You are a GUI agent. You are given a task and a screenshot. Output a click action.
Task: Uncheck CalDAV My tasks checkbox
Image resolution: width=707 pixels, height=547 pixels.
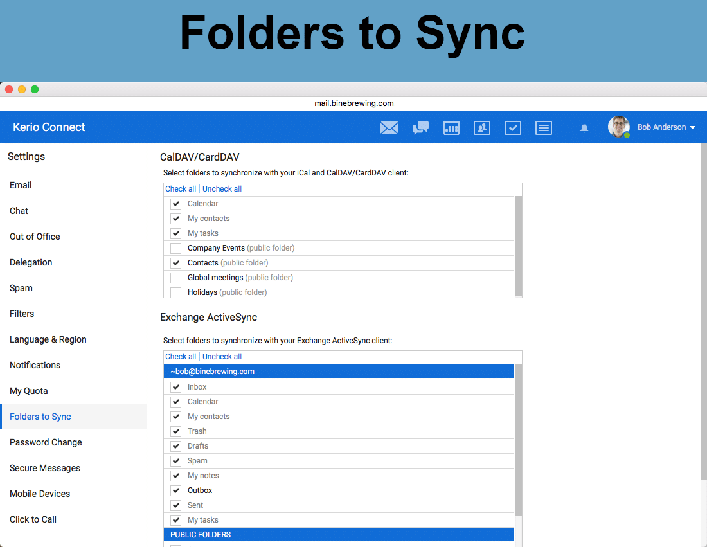tap(176, 233)
